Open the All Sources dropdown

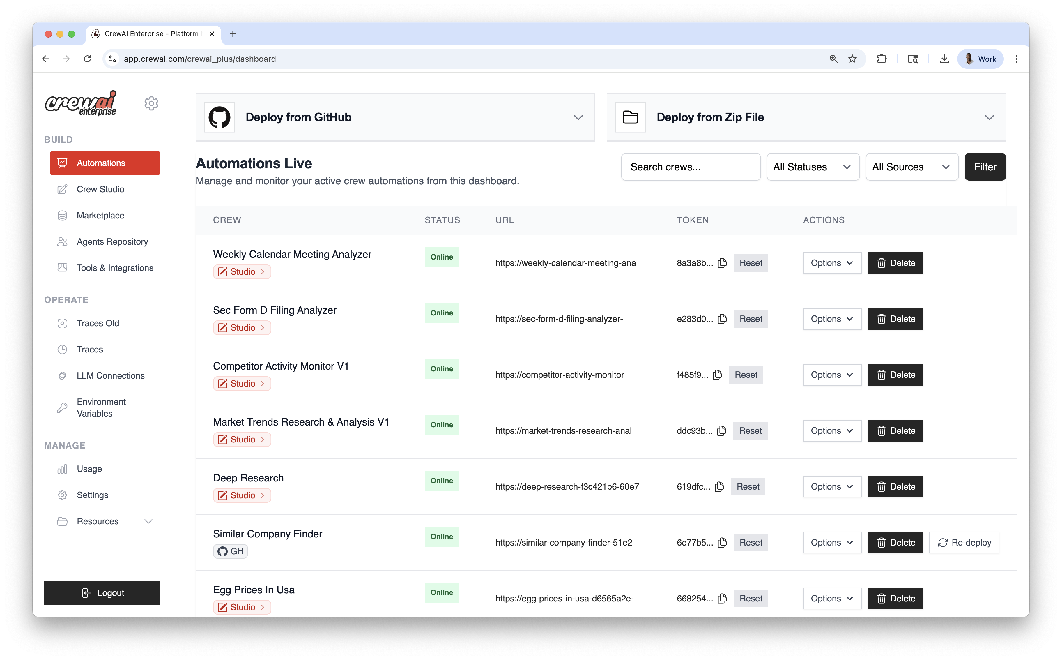911,167
